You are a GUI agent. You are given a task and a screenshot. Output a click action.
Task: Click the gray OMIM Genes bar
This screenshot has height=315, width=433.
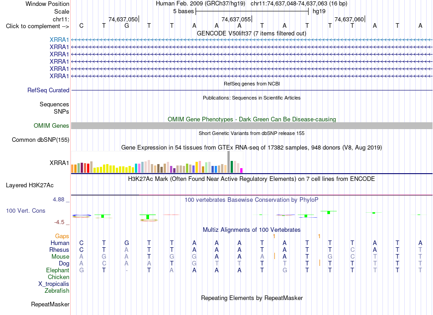click(252, 125)
